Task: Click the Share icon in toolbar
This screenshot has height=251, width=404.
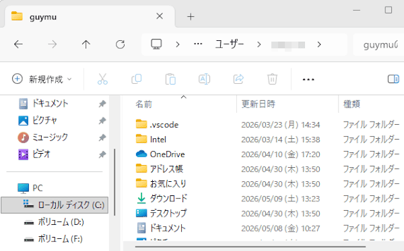Action: pyautogui.click(x=238, y=79)
